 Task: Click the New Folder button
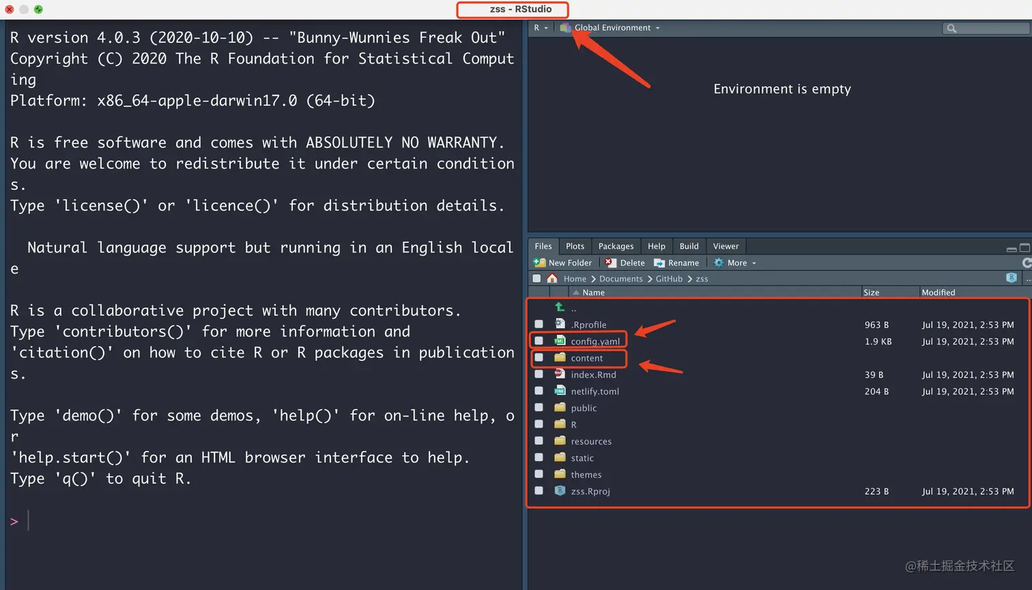point(563,263)
